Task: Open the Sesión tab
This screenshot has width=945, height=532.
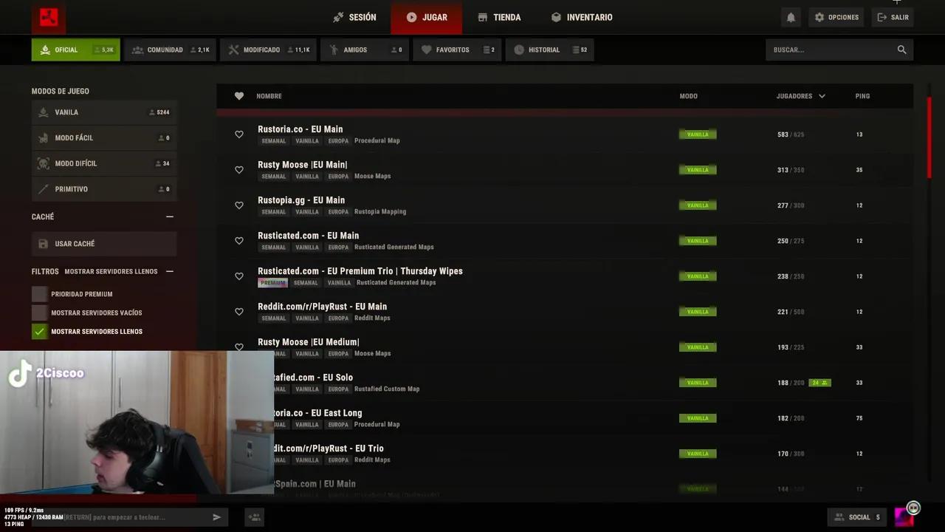Action: tap(354, 17)
